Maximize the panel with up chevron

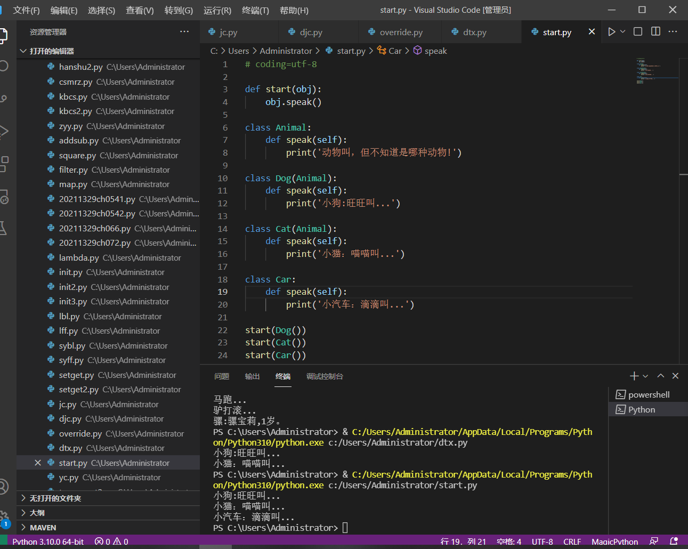pyautogui.click(x=661, y=376)
